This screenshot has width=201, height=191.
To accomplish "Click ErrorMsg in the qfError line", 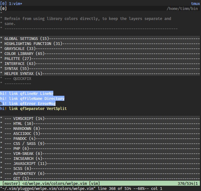I will [x=47, y=104].
